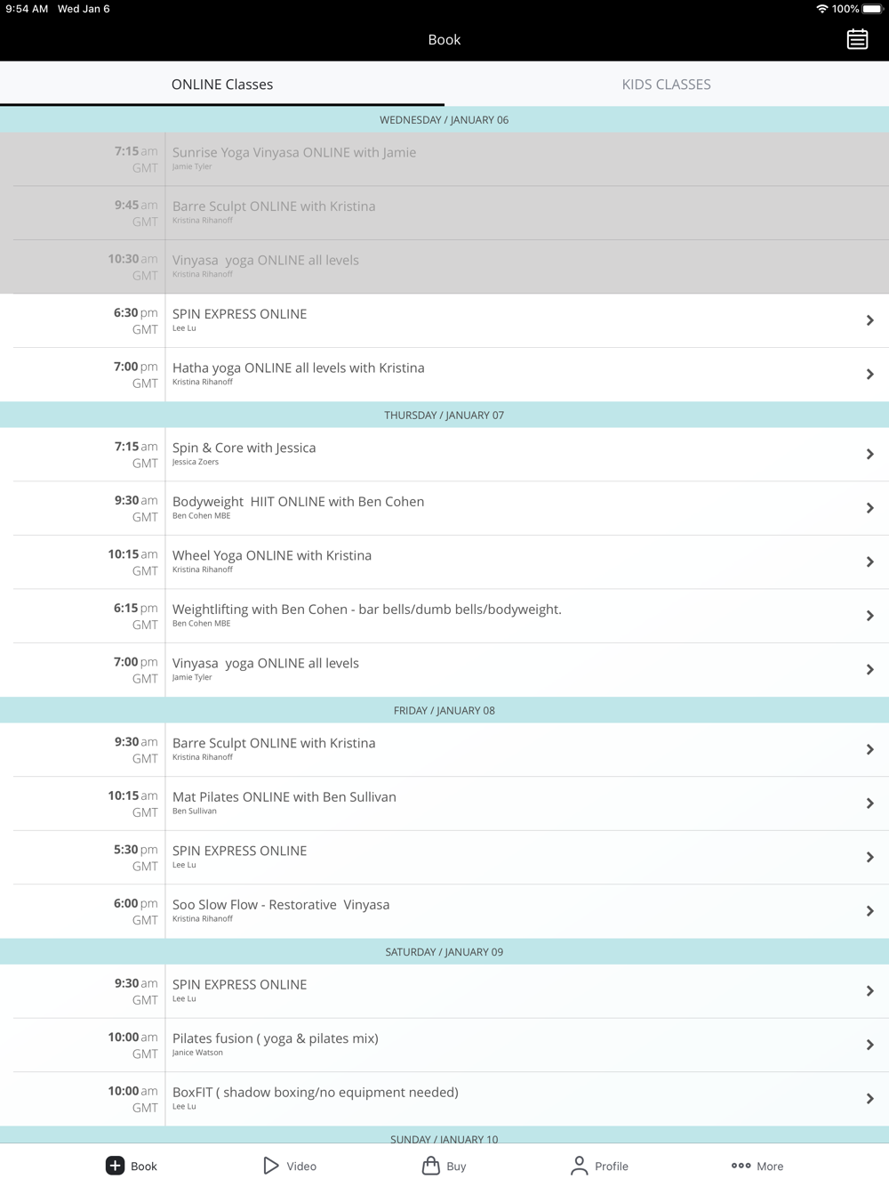The height and width of the screenshot is (1187, 889).
Task: Select BoxFIT shadow boxing class
Action: click(444, 1099)
